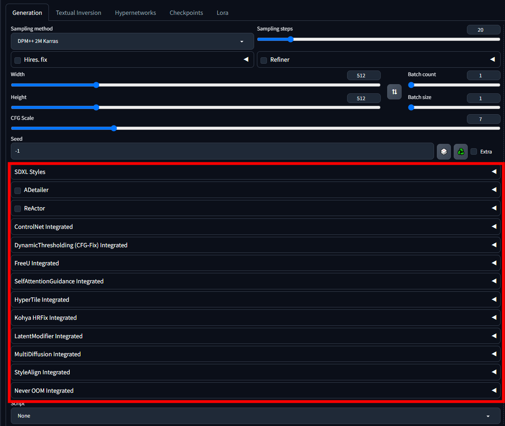Enable the ADetailer checkbox
Viewport: 505px width, 426px height.
[18, 191]
